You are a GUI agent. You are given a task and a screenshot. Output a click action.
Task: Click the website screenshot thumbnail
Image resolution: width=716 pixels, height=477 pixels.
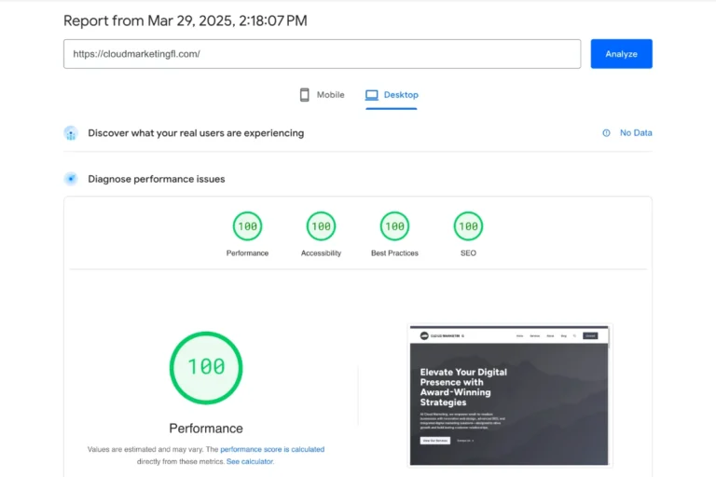509,395
